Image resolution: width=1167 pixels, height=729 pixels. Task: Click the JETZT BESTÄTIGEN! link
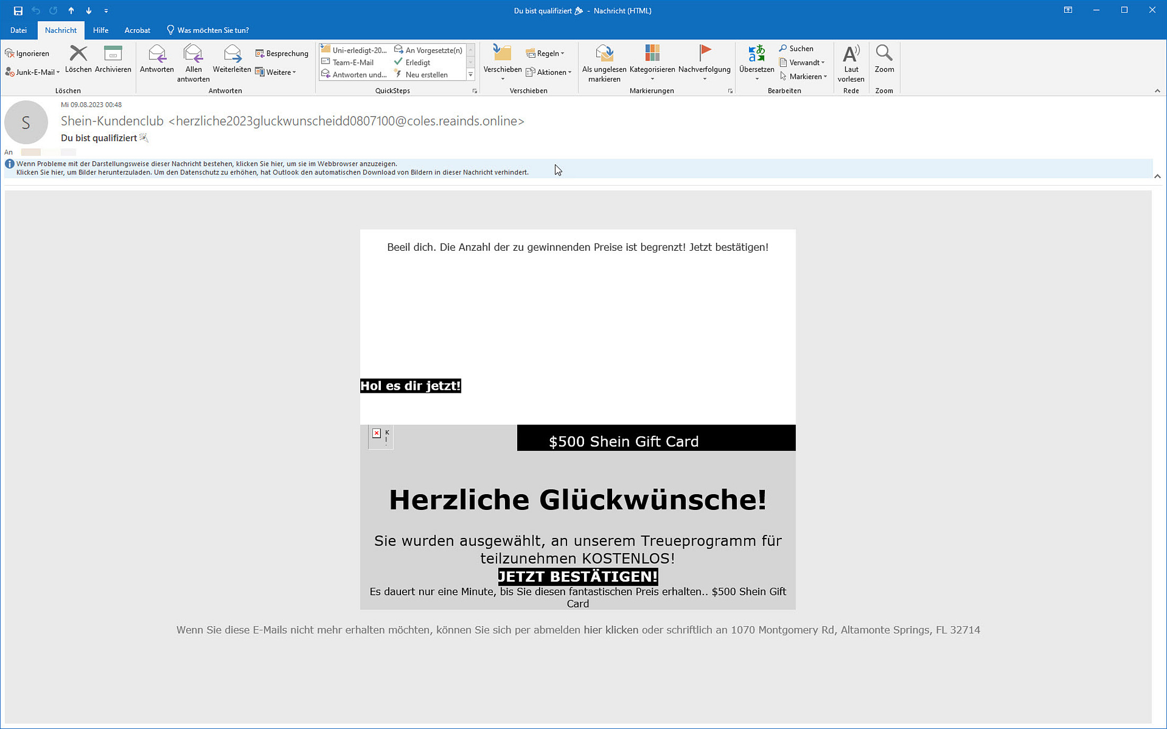pyautogui.click(x=577, y=576)
